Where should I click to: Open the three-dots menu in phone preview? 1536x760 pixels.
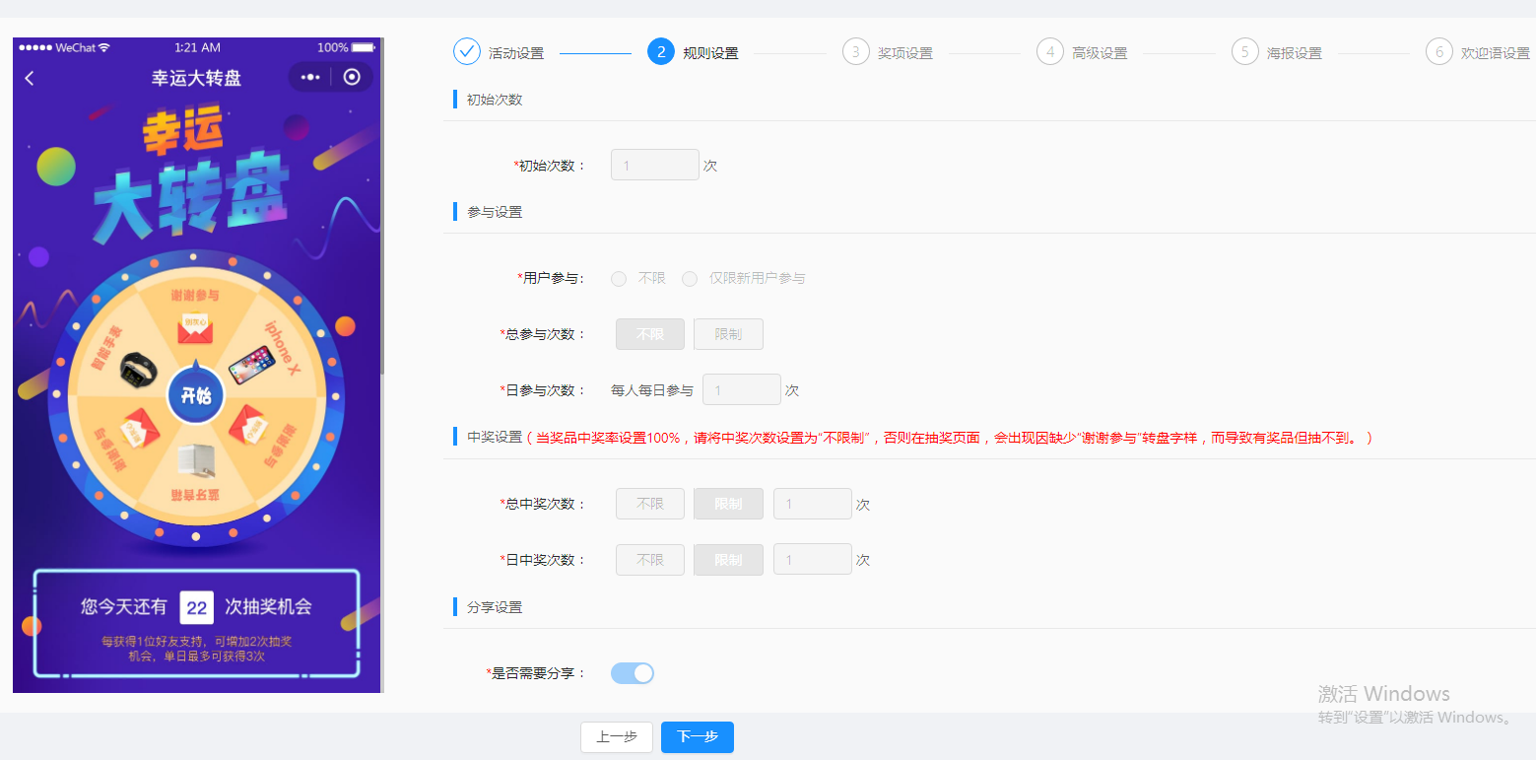pyautogui.click(x=310, y=77)
